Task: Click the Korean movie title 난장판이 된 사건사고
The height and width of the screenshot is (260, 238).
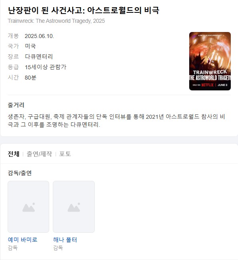Action: click(x=46, y=10)
